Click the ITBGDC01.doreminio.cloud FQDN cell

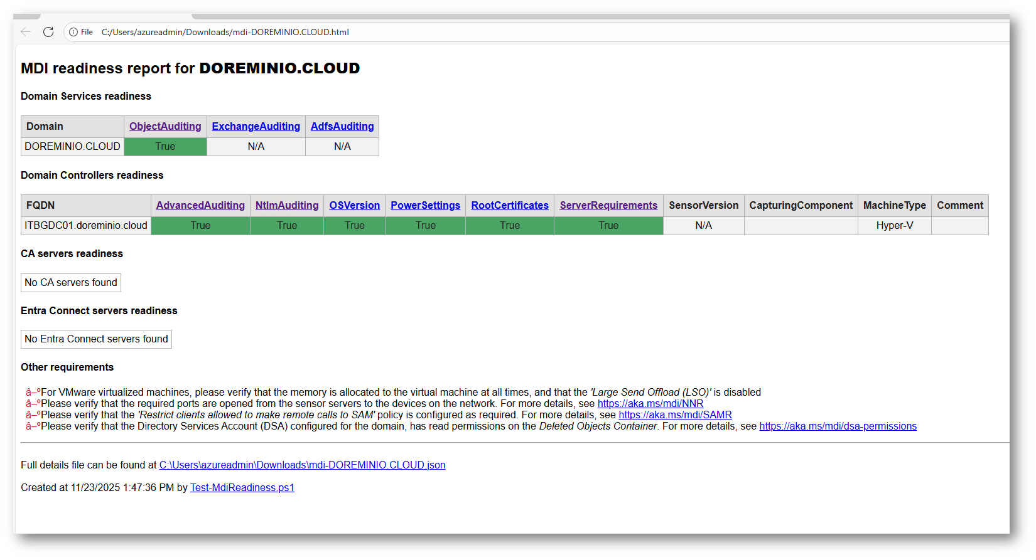pyautogui.click(x=86, y=226)
